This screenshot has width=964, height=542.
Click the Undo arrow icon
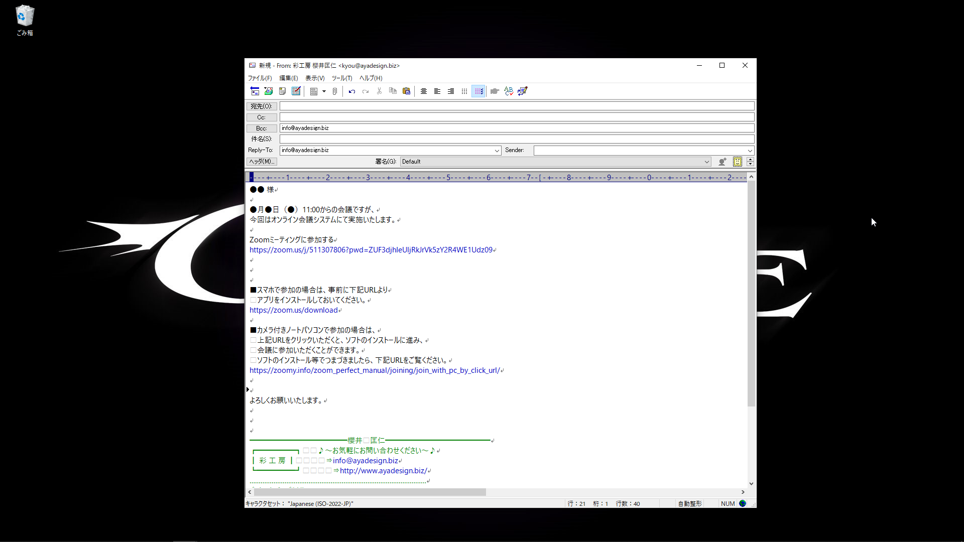352,91
